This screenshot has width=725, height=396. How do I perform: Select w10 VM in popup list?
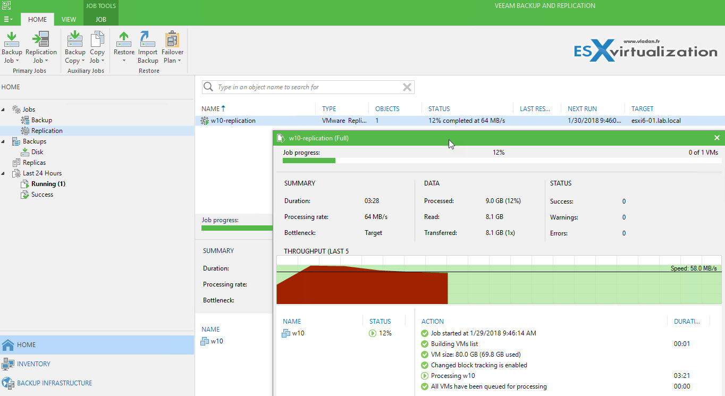(293, 333)
